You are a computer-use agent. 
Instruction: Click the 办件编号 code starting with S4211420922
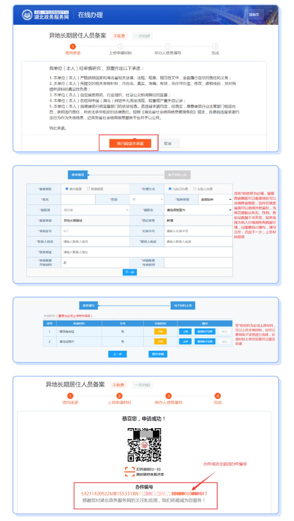(x=144, y=494)
